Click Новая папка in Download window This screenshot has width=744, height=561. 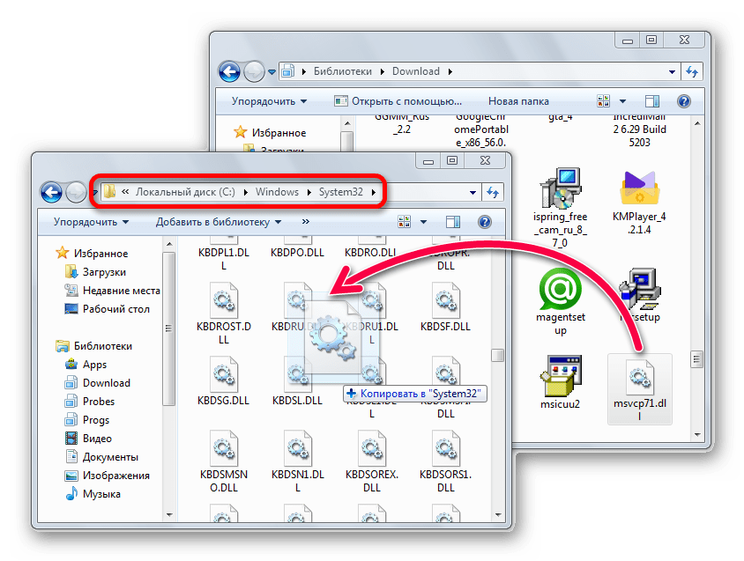(518, 101)
